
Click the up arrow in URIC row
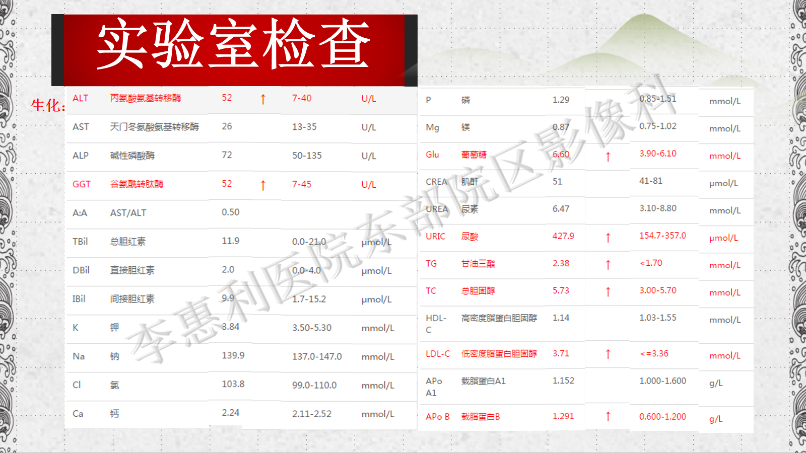click(x=608, y=238)
